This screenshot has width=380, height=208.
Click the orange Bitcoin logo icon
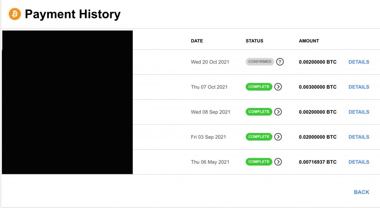coord(15,14)
